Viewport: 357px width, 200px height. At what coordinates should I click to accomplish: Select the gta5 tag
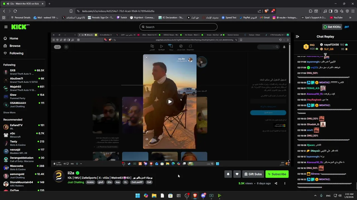pyautogui.click(x=101, y=182)
